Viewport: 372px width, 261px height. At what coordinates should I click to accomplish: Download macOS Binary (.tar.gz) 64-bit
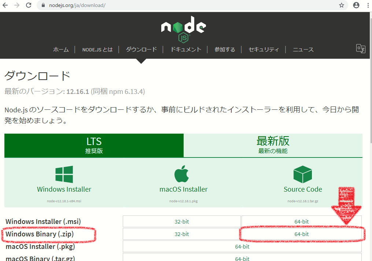pos(242,258)
